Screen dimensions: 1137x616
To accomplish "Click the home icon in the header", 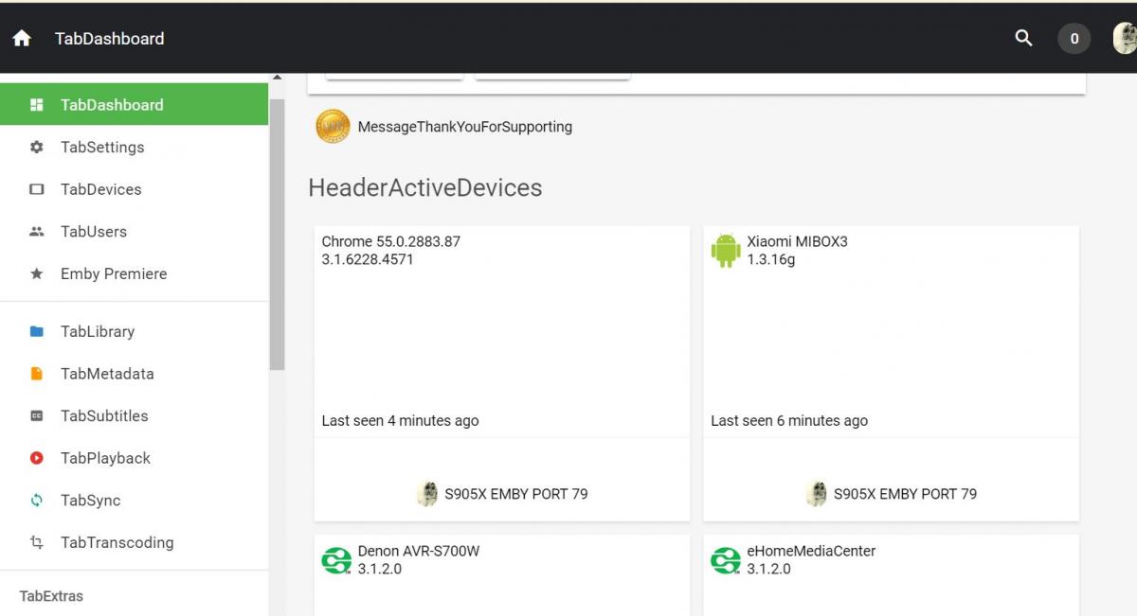I will tap(22, 39).
